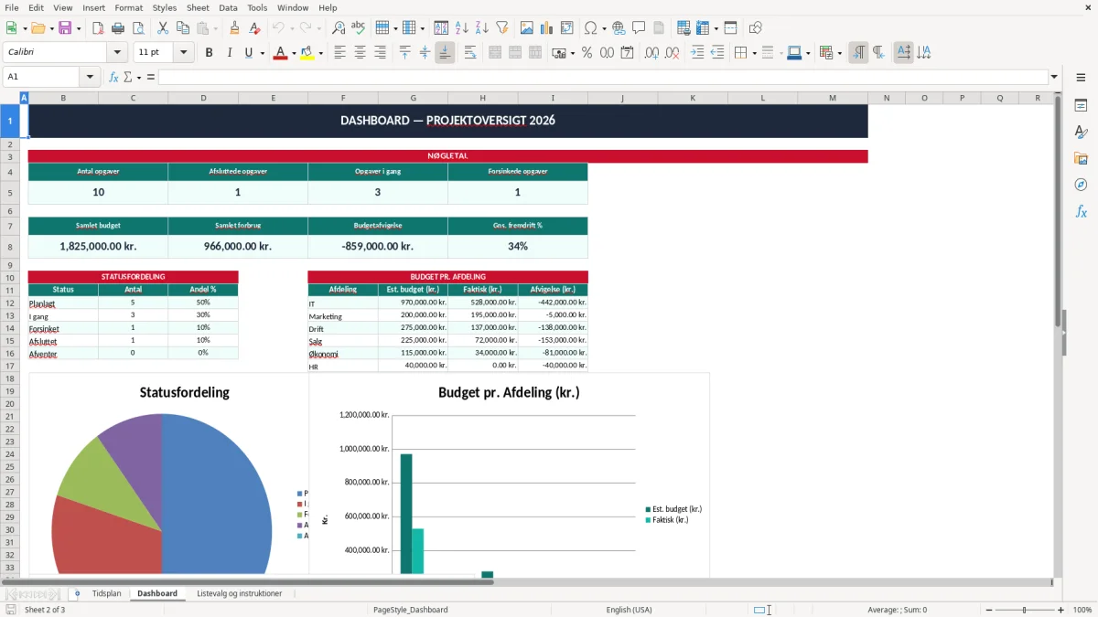Image resolution: width=1098 pixels, height=617 pixels.
Task: Align cell contents to bottom
Action: (445, 53)
